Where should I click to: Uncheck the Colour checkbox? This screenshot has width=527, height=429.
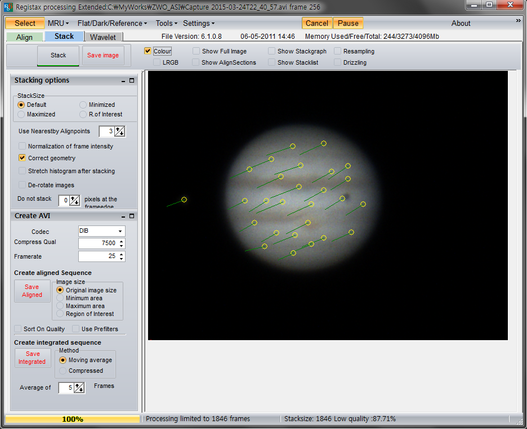148,51
